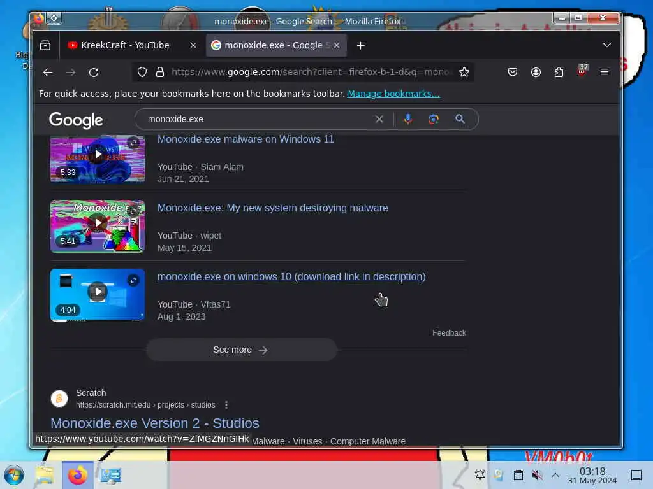Click the forward navigation arrow
653x489 pixels.
[x=71, y=73]
